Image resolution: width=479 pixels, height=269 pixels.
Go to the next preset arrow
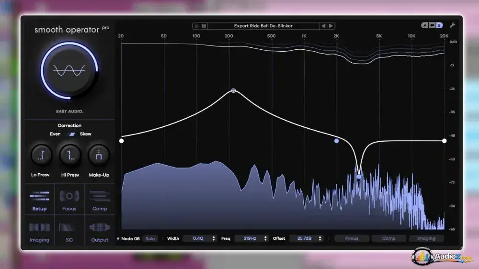pos(331,26)
